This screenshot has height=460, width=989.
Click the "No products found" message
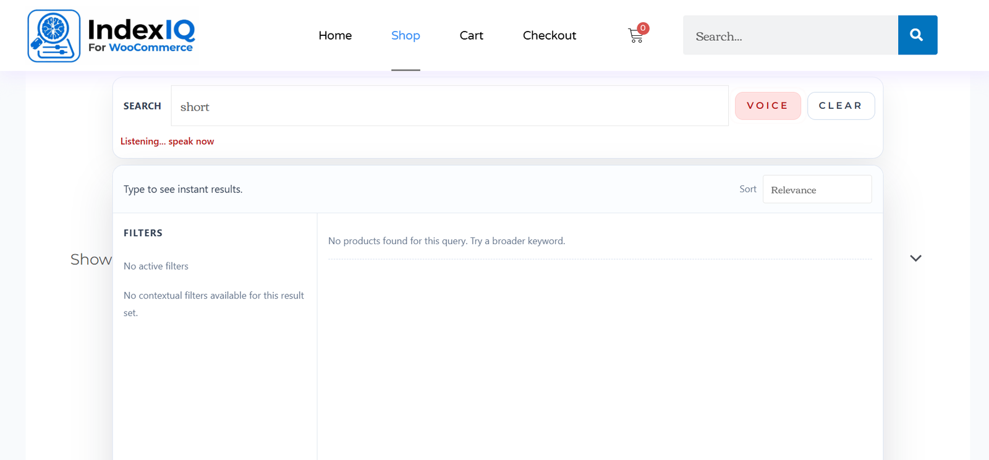[446, 241]
